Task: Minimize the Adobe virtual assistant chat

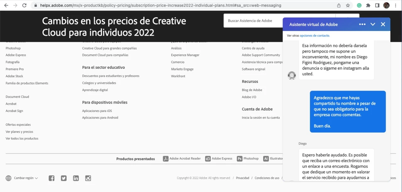Action: pyautogui.click(x=373, y=24)
